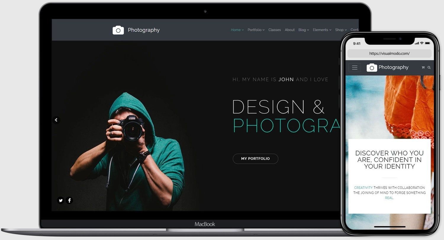Open the mobile hamburger menu
This screenshot has width=444, height=240.
tap(355, 68)
